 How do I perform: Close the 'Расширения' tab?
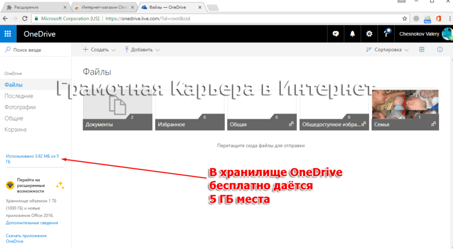pyautogui.click(x=65, y=7)
